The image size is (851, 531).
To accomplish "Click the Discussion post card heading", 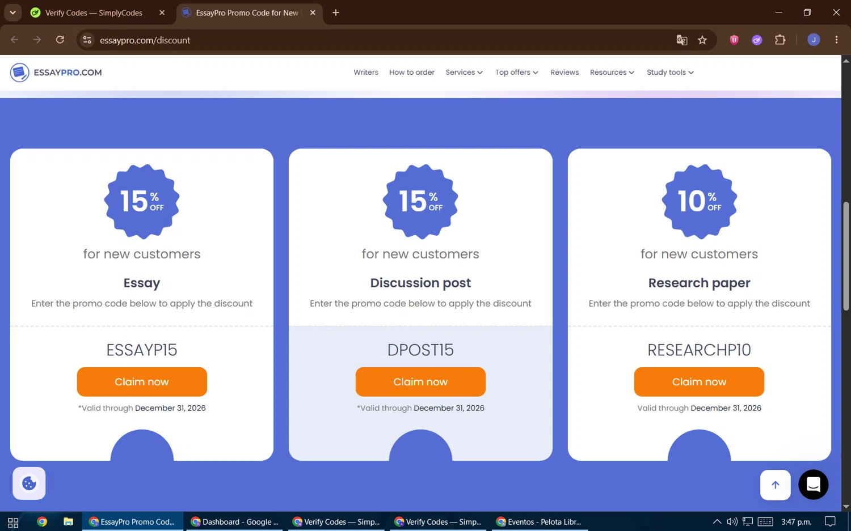I will click(x=420, y=283).
